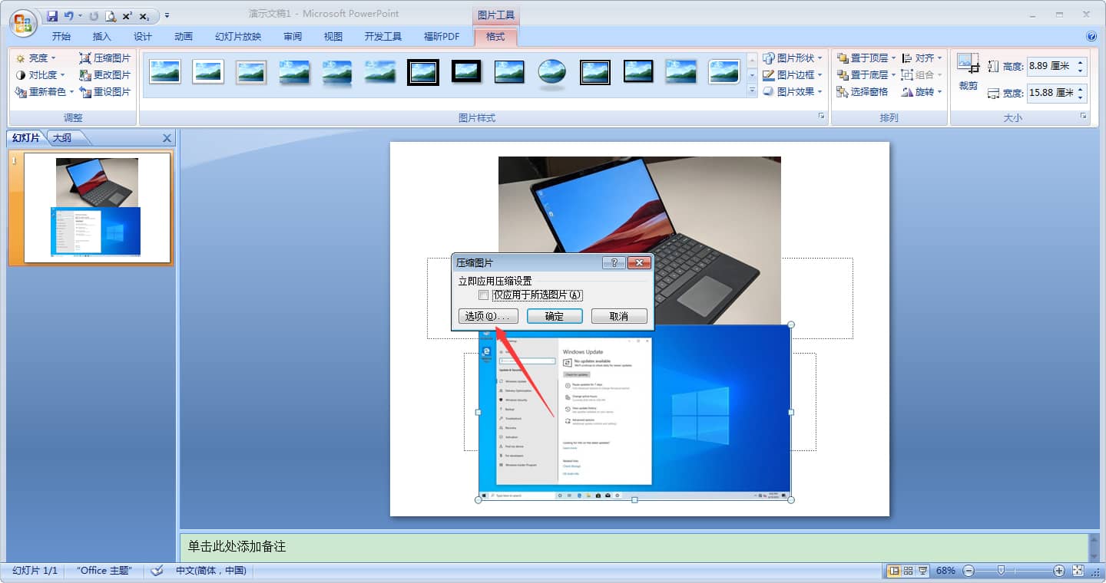The image size is (1106, 583).
Task: Open the 亮度 (Brightness) dropdown
Action: coord(34,58)
